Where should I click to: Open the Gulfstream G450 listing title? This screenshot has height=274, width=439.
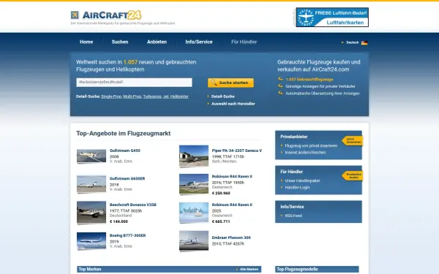[x=125, y=151]
